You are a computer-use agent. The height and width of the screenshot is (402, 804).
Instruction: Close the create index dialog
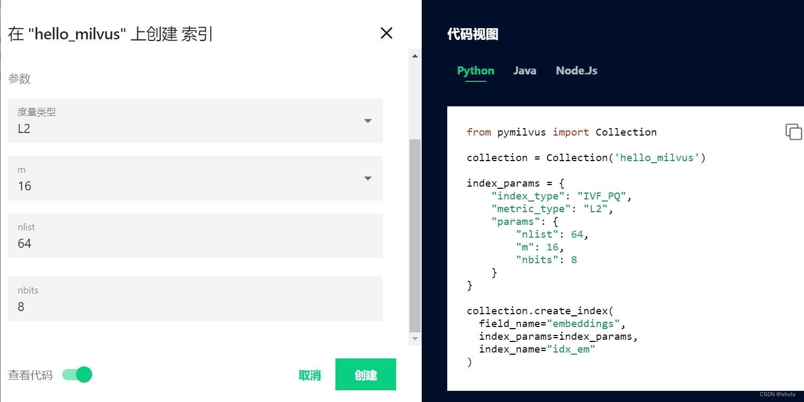point(387,33)
